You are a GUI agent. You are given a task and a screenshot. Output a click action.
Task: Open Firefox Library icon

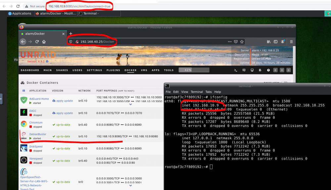[268, 42]
